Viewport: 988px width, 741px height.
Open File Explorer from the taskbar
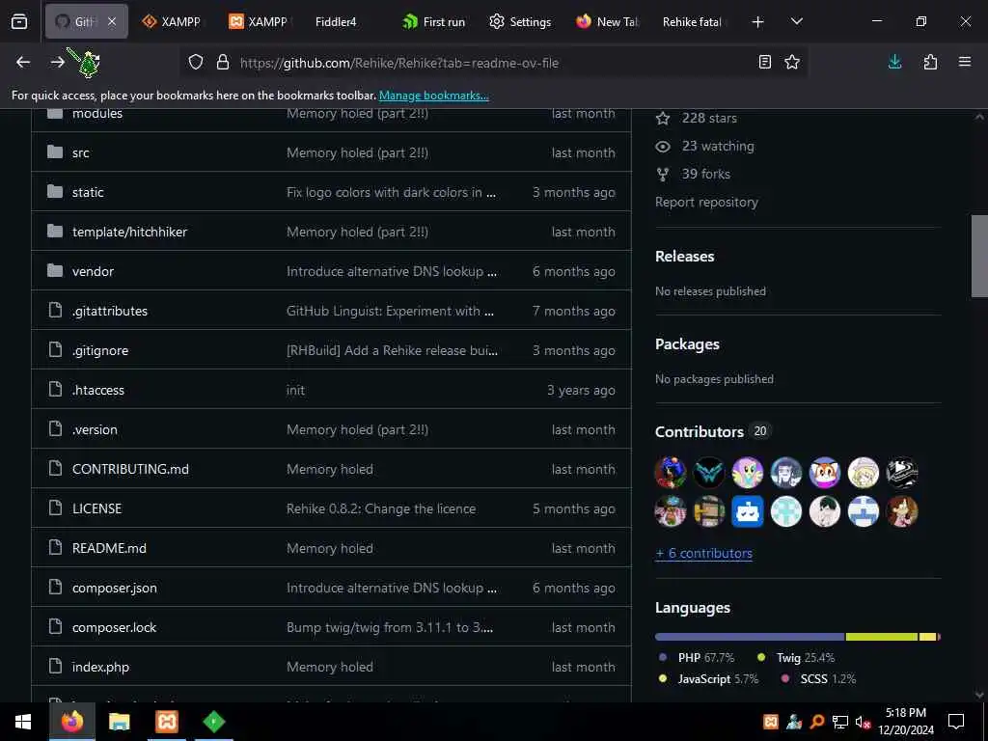119,722
